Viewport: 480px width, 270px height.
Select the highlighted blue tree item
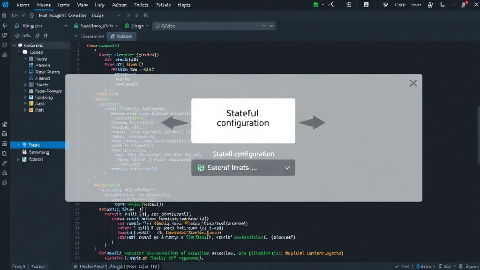[40, 145]
